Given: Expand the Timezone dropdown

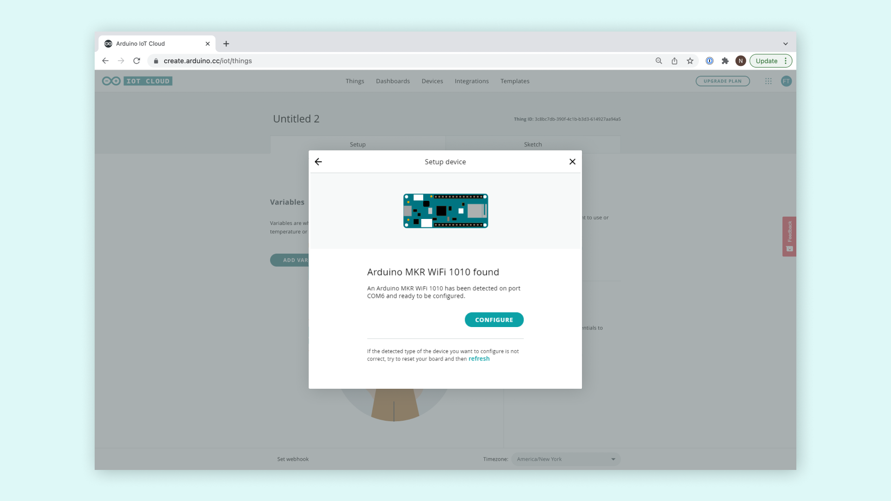Looking at the screenshot, I should click(566, 459).
